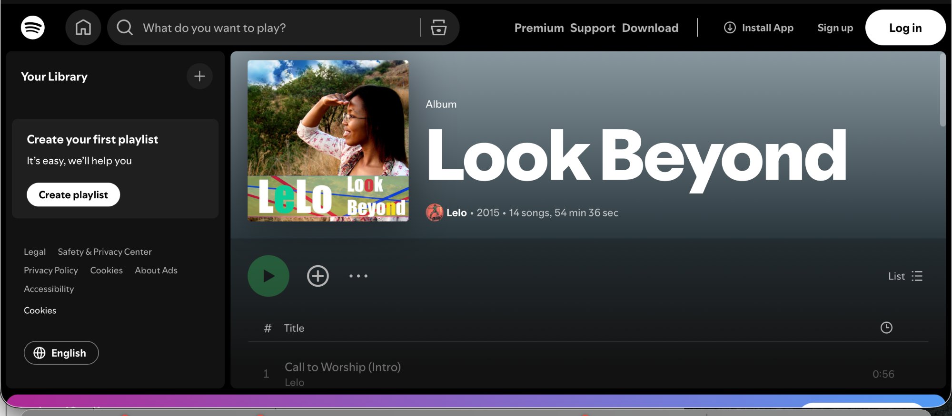Add to library with plus icon
The height and width of the screenshot is (416, 952).
[199, 76]
